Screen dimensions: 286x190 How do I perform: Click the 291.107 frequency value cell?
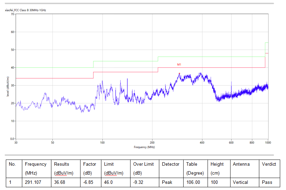[x=33, y=182]
